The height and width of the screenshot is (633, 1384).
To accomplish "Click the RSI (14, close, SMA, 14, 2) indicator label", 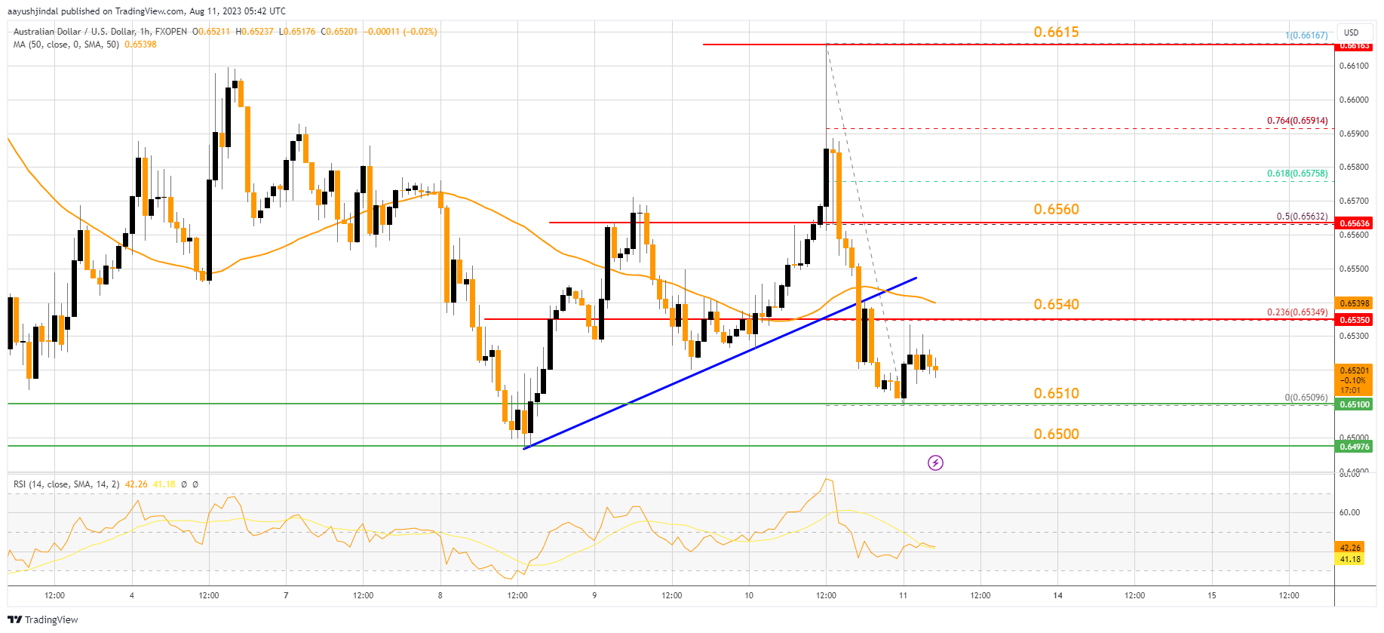I will pos(66,484).
